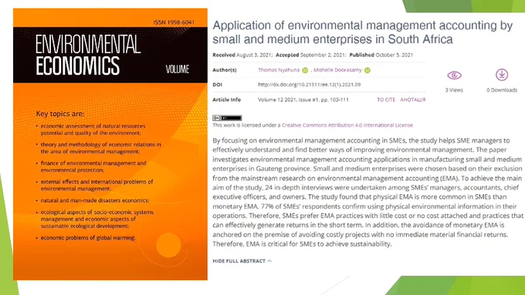This screenshot has width=525, height=295.
Task: Click the TO CITE link
Action: tap(386, 99)
